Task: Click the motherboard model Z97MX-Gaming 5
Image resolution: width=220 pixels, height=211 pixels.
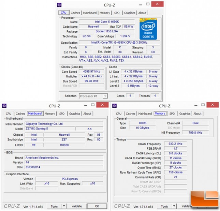Action: coord(50,129)
